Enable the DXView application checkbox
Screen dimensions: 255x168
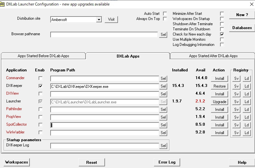point(41,94)
